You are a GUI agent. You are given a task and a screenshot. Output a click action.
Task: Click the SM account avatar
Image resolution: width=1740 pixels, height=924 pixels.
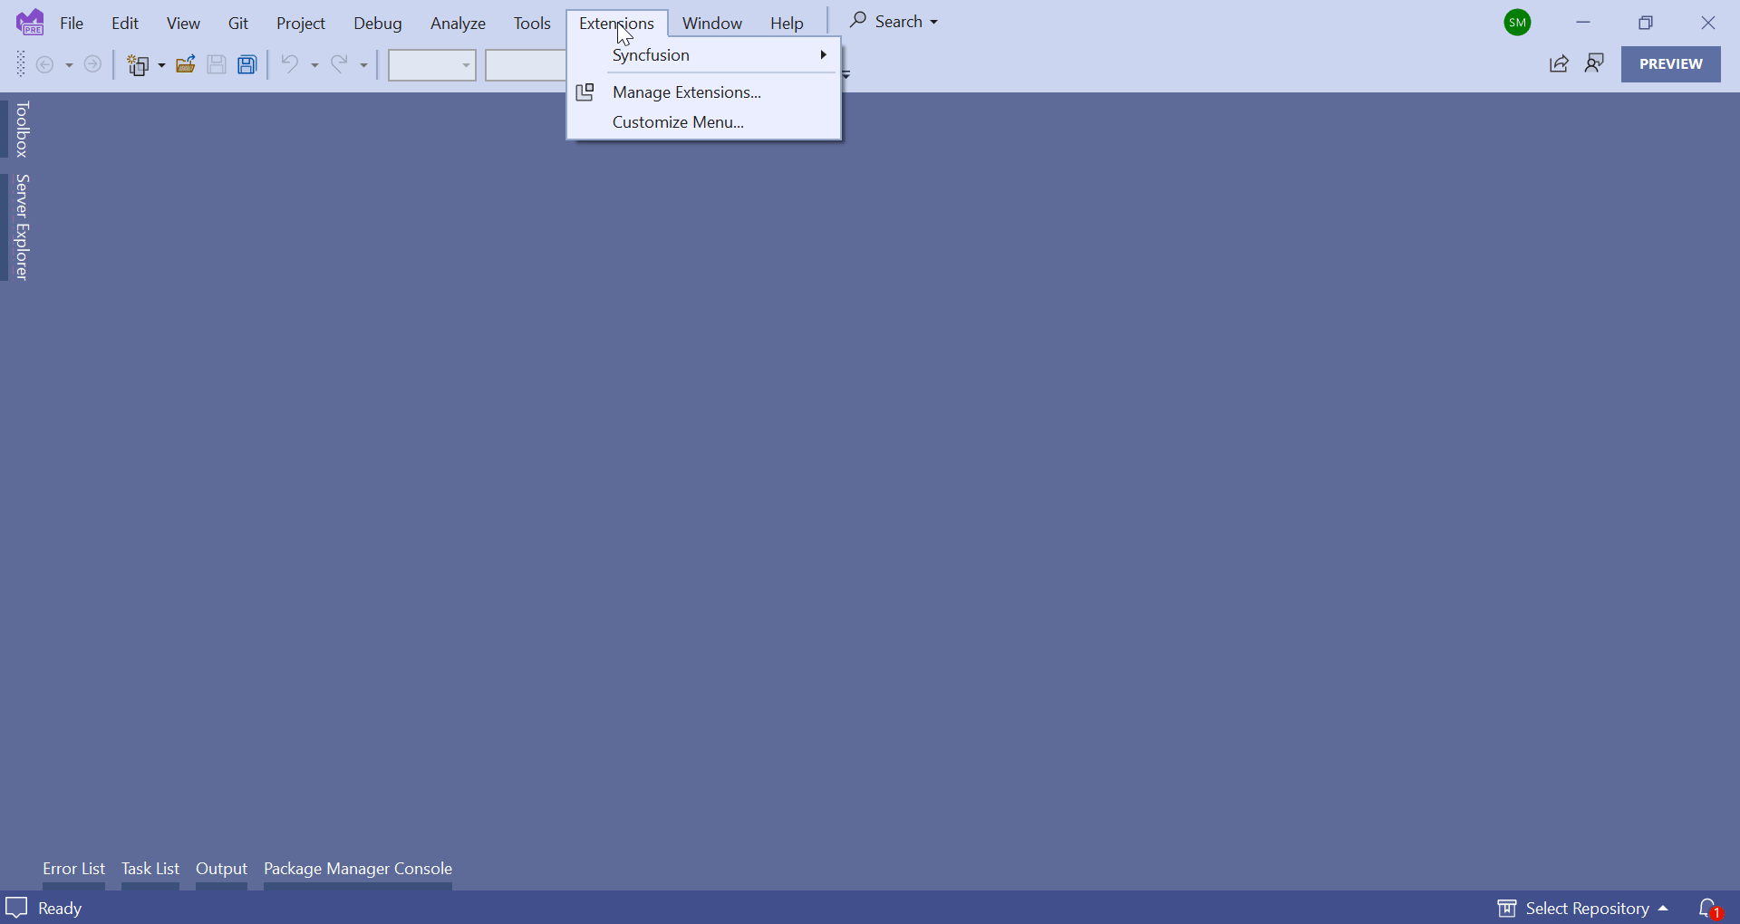[1518, 22]
